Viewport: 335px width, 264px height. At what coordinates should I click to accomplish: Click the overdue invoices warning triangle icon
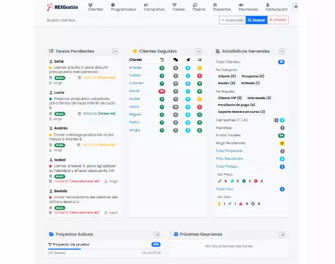240,204
